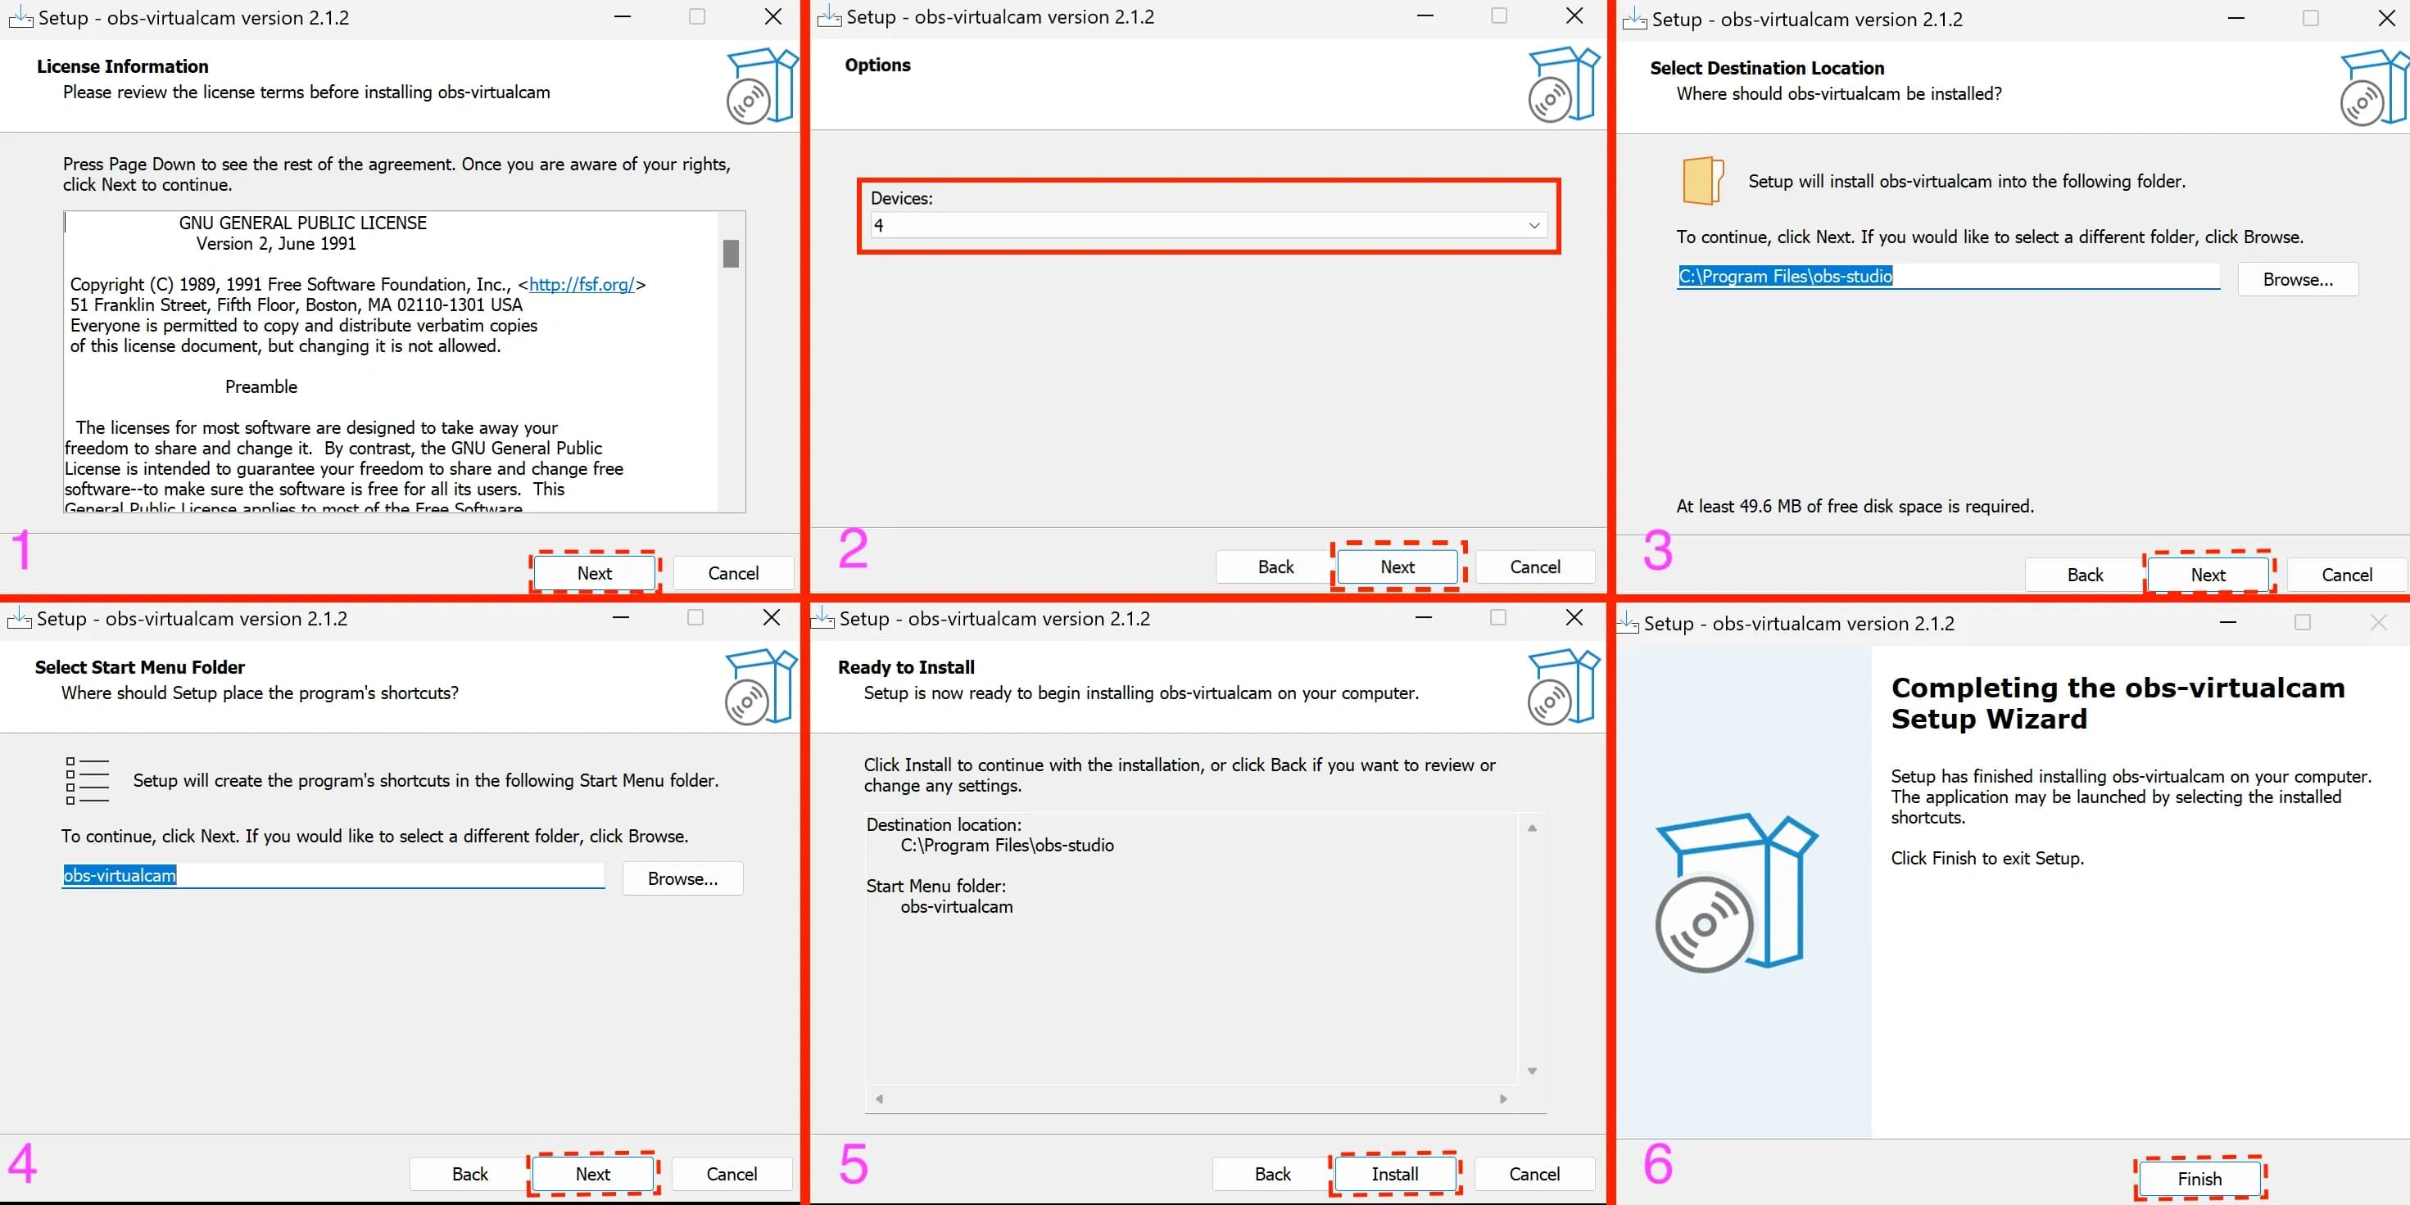The height and width of the screenshot is (1205, 2410).
Task: Click Install in Ready to Install window
Action: pos(1395,1174)
